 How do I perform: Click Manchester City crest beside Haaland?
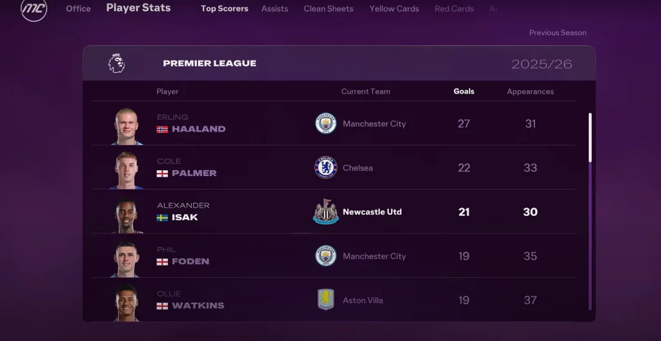pos(326,123)
